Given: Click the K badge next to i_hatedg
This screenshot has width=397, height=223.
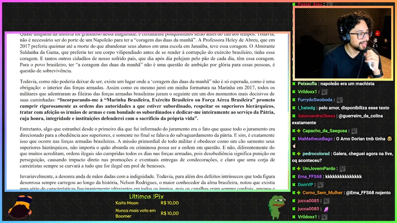Looking at the screenshot, I should 294,108.
